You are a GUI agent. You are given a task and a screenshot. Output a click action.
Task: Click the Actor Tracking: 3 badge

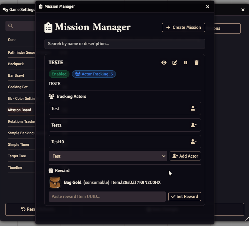coord(94,74)
